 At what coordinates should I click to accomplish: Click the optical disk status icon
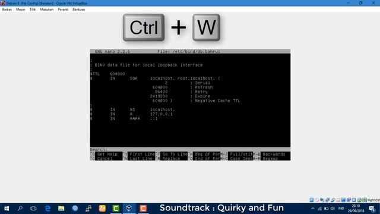point(316,200)
